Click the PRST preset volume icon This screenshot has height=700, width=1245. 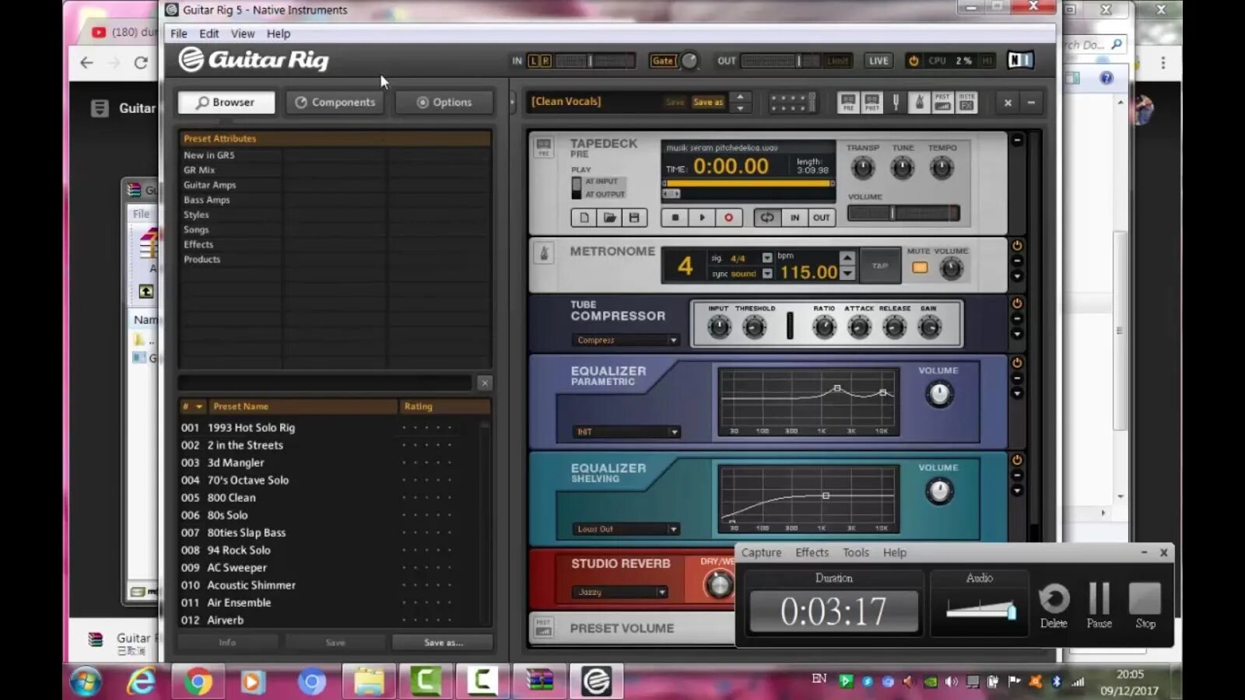(942, 102)
